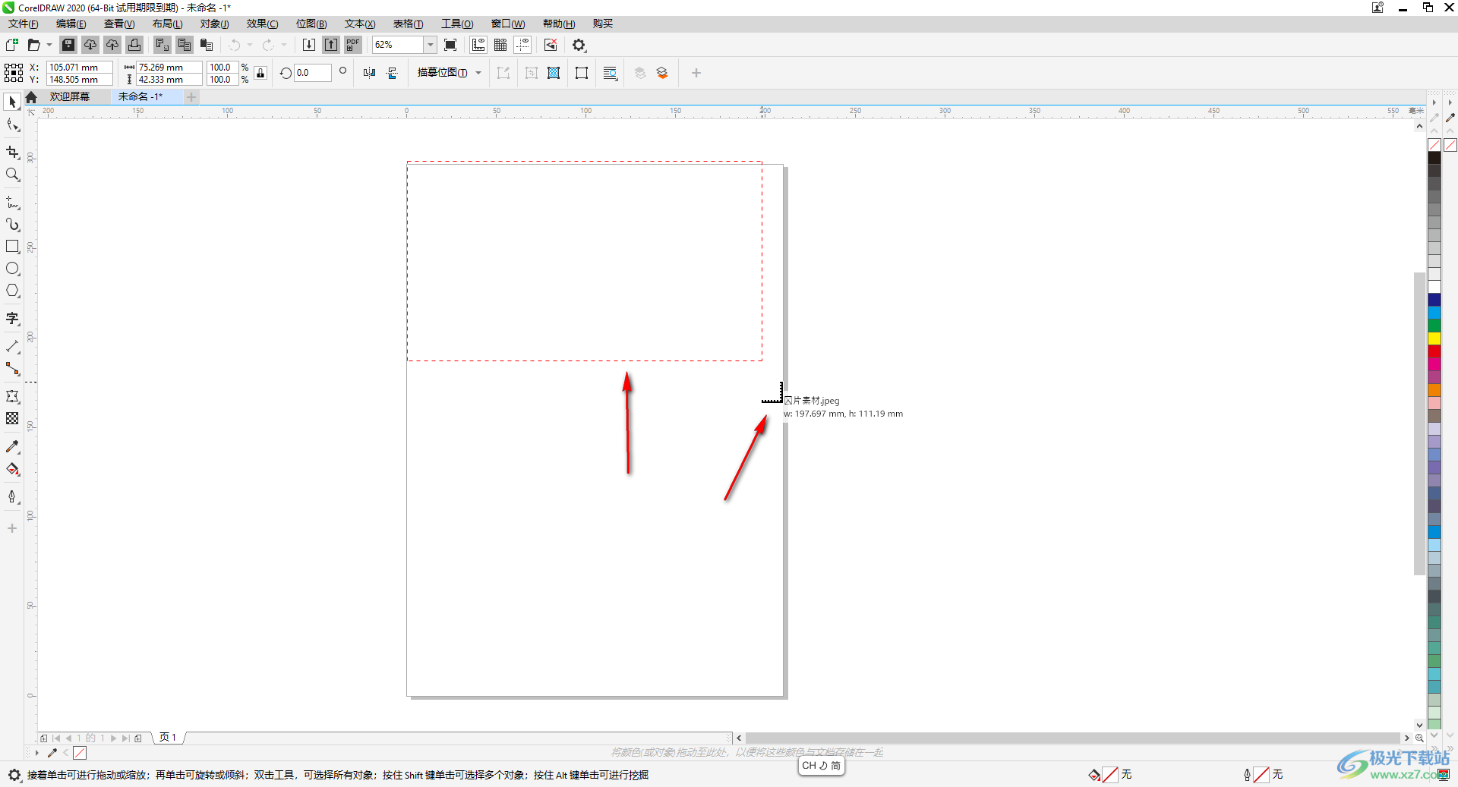Screen dimensions: 1458x787
Task: Toggle the show guidelines button
Action: 522,45
